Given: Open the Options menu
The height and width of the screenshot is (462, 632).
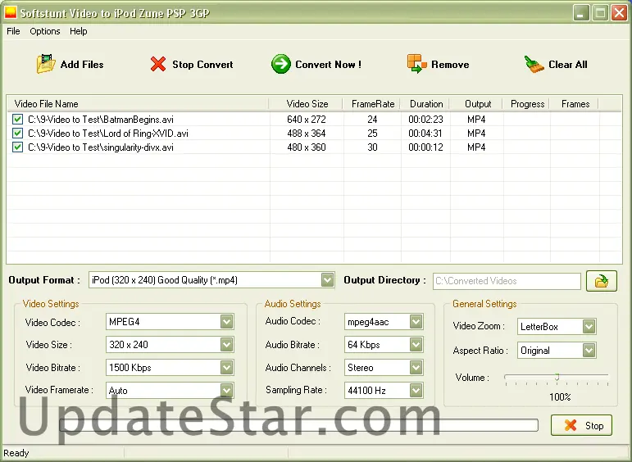Looking at the screenshot, I should [45, 31].
